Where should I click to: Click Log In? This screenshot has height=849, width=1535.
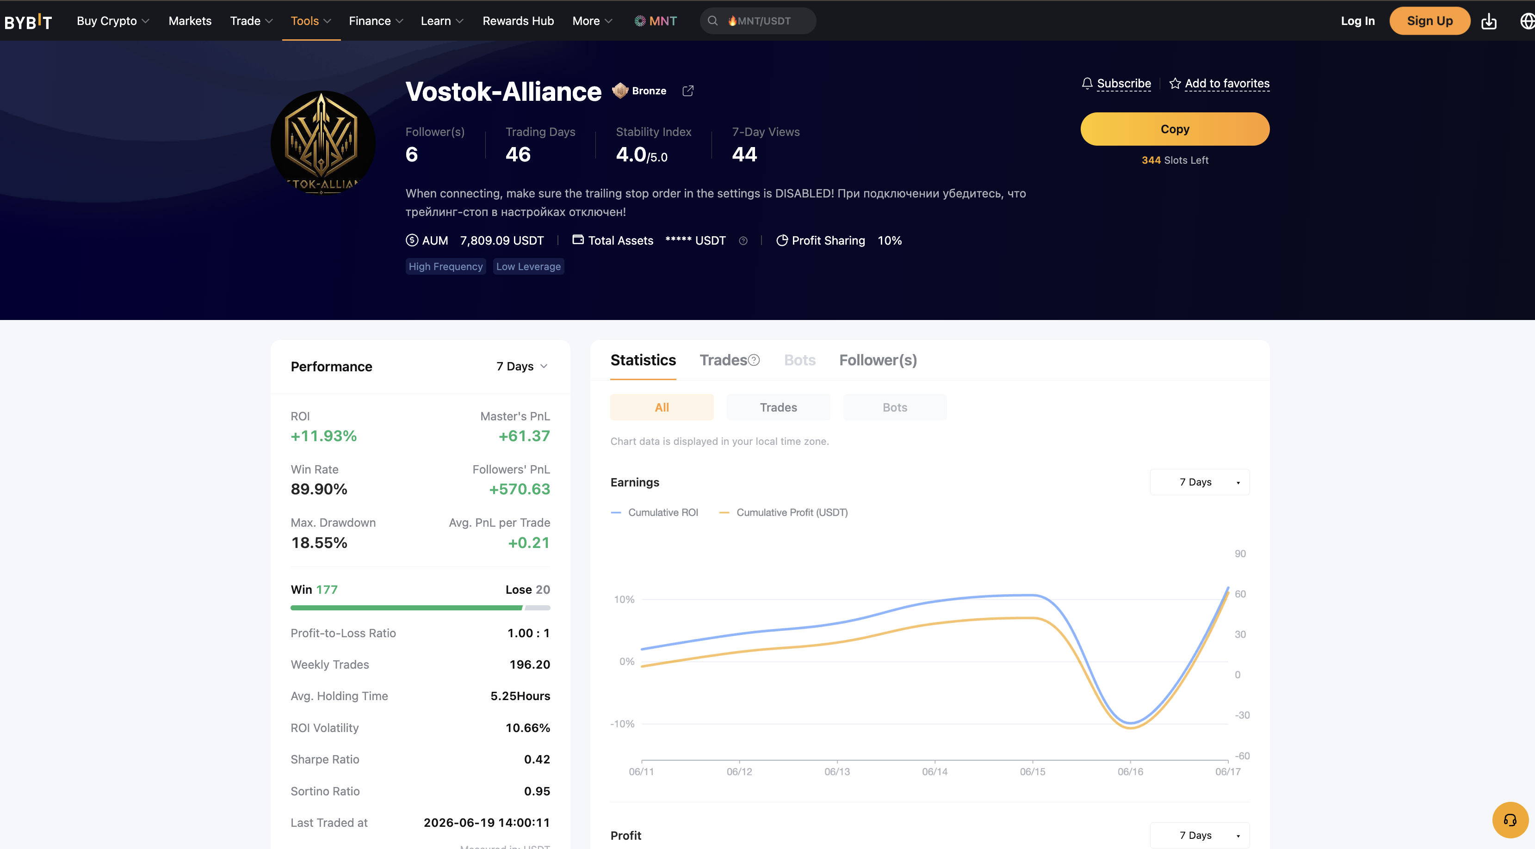click(x=1357, y=21)
